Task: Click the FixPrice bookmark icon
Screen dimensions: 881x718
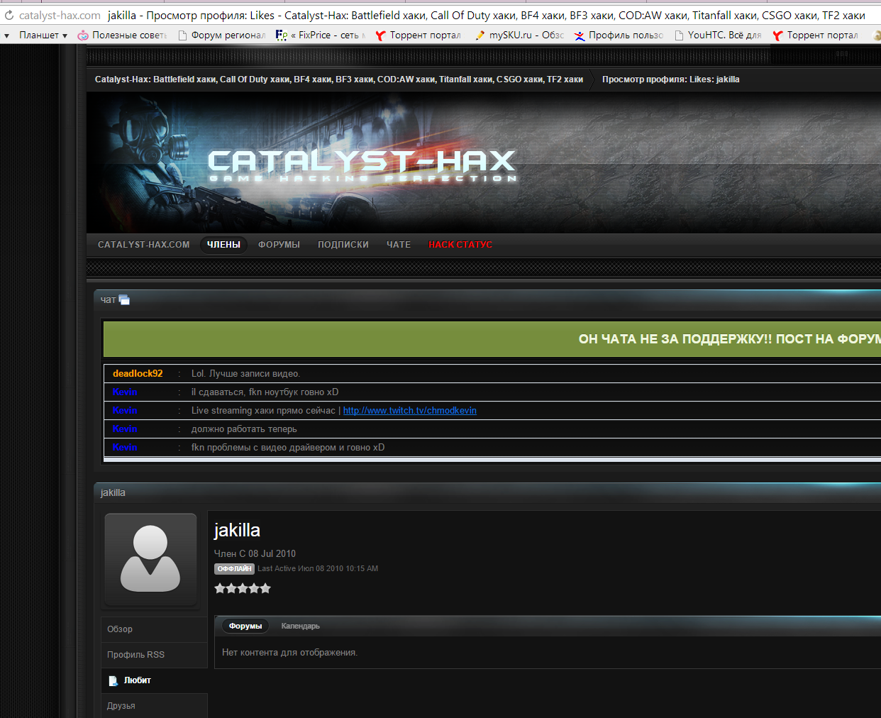Action: click(282, 35)
